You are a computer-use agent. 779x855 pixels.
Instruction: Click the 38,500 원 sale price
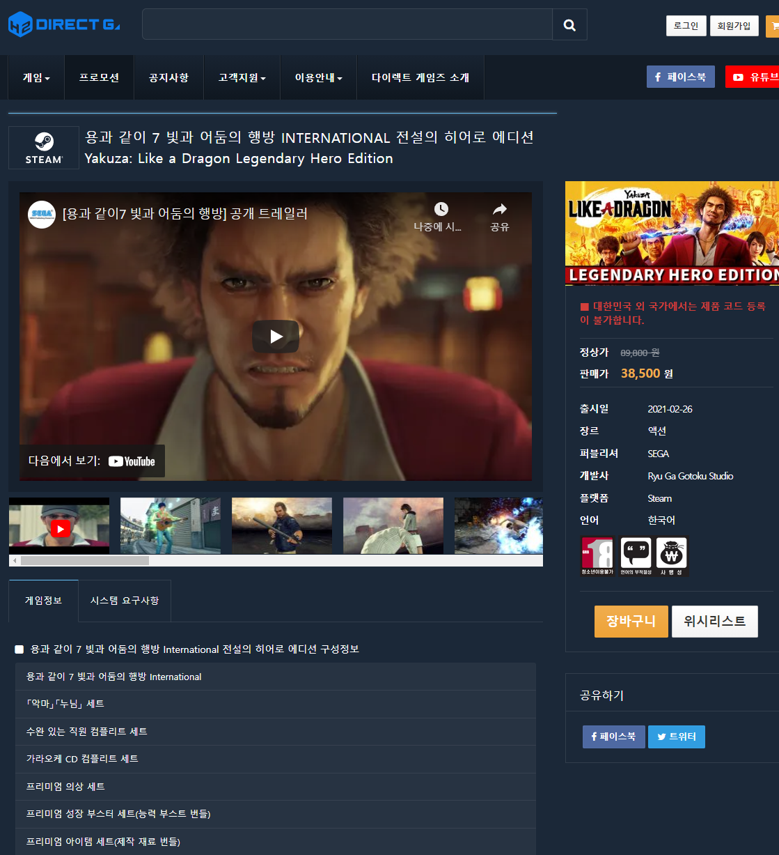coord(647,373)
